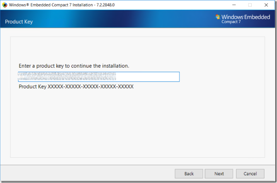
Task: Close the installer window
Action: coord(266,5)
